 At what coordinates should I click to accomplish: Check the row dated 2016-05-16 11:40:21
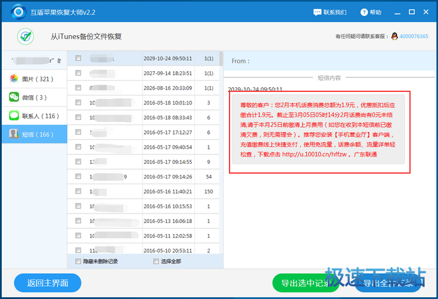click(78, 191)
